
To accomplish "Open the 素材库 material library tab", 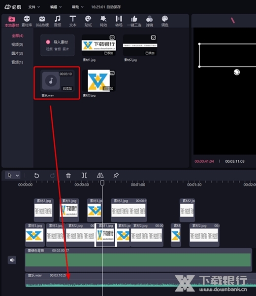I will 27,22.
